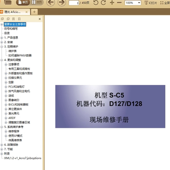Select outline entry PCU和淬电灯
The image size is (170, 170).
tap(17, 87)
